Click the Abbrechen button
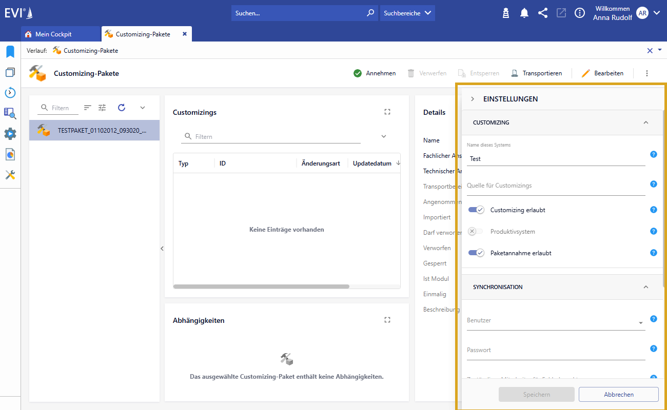The height and width of the screenshot is (410, 667). coord(619,394)
